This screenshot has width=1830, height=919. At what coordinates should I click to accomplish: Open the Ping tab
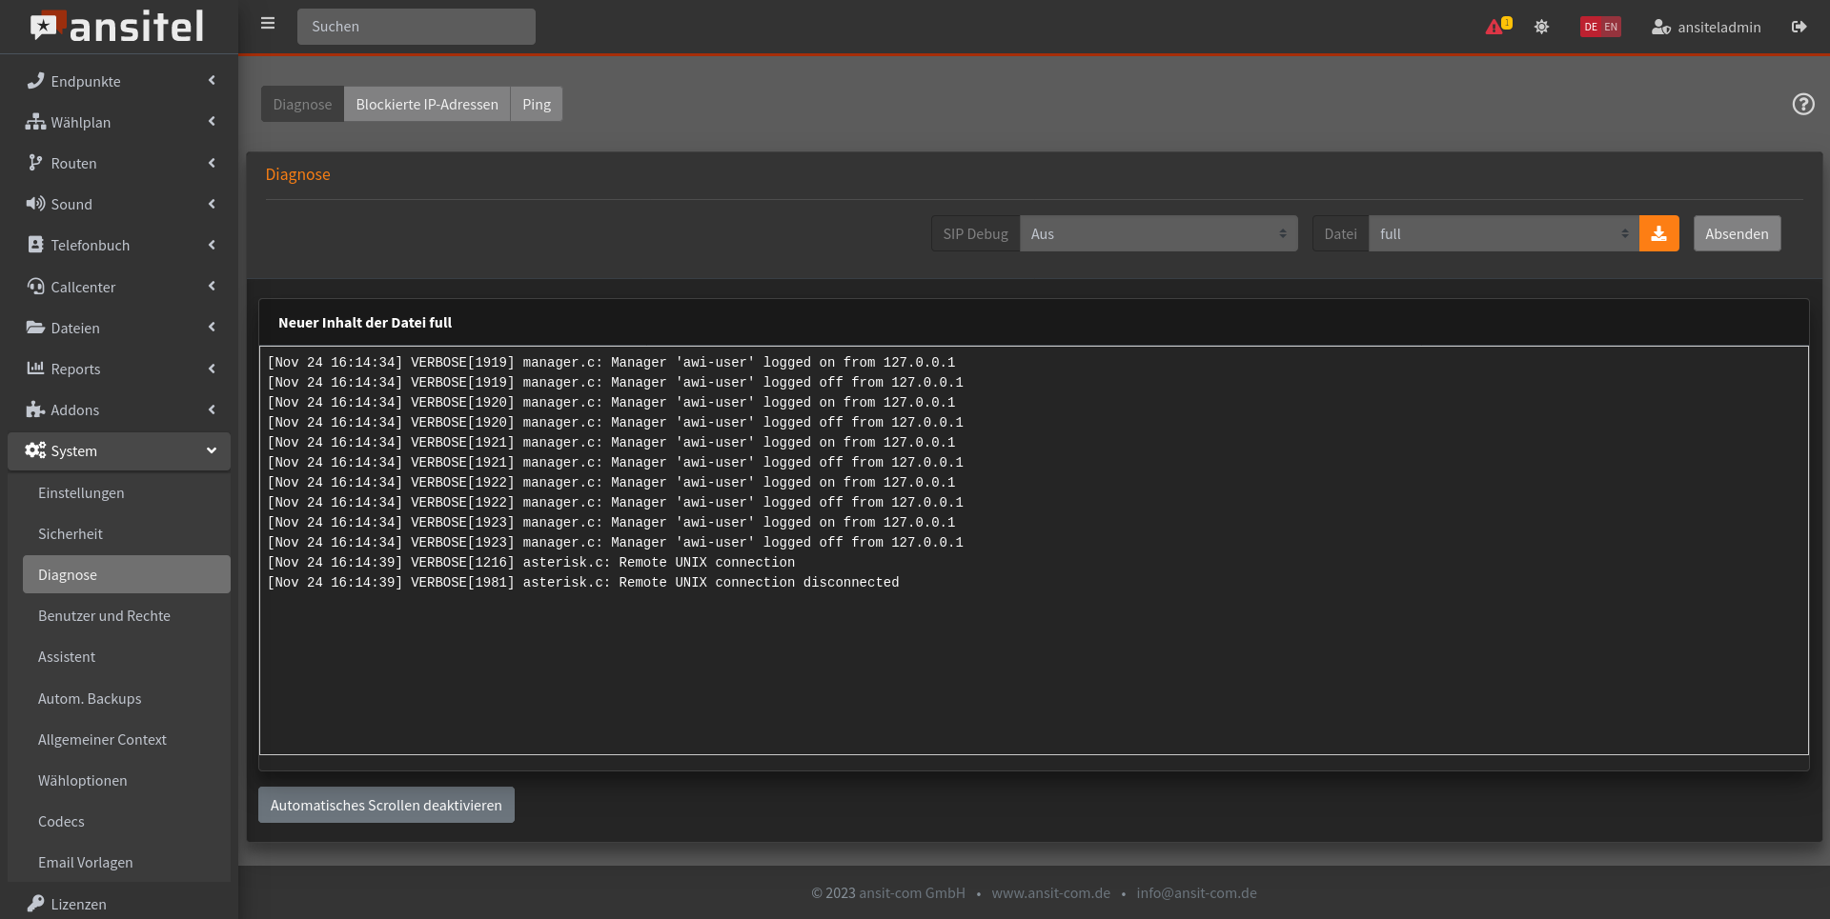[x=537, y=105]
